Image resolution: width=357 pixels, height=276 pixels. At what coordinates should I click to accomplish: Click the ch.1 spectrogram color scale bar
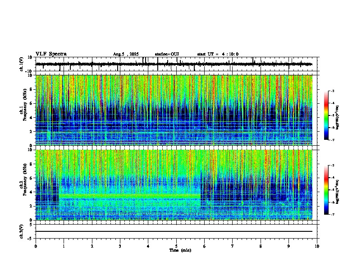point(326,115)
